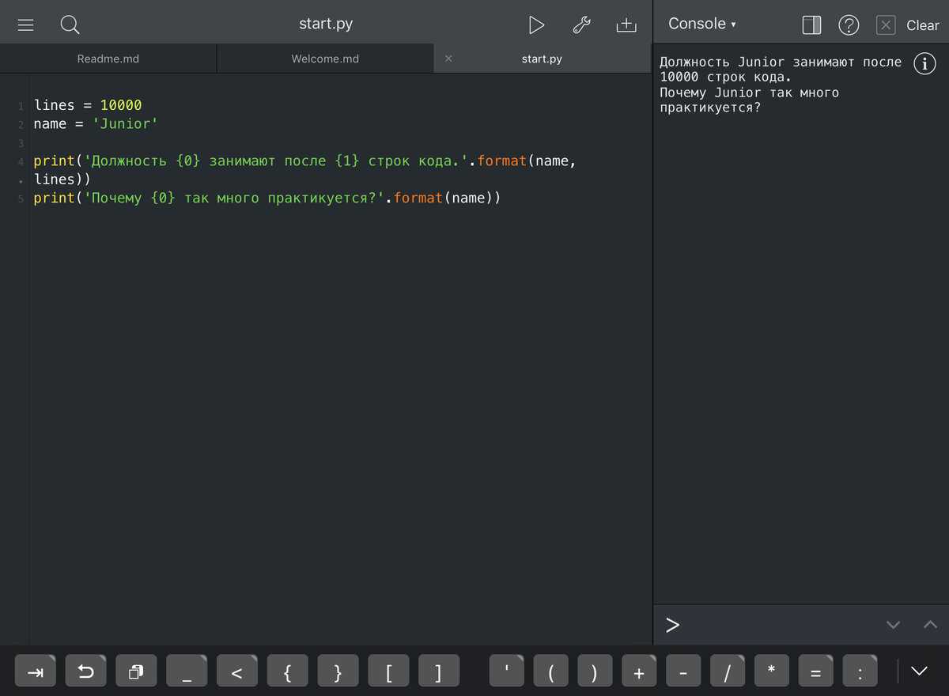Screen dimensions: 949x696
Task: Open the help question mark icon
Action: 849,25
